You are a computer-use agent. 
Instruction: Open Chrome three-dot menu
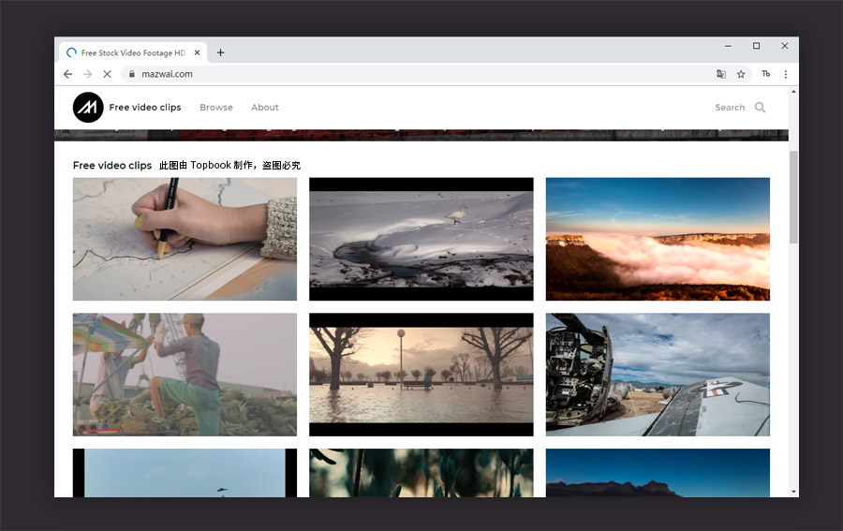coord(786,74)
